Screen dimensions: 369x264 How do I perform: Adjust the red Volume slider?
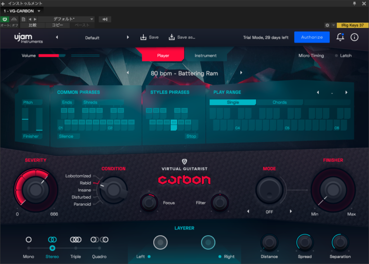(x=52, y=55)
